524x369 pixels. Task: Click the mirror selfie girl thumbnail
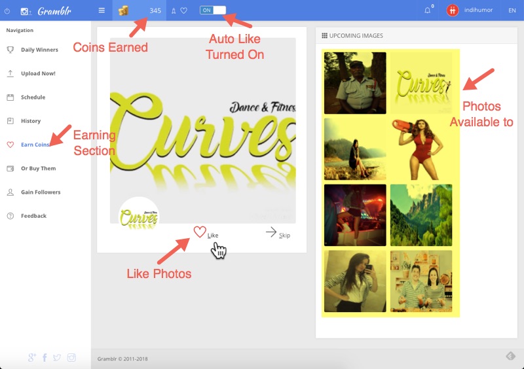pos(355,281)
